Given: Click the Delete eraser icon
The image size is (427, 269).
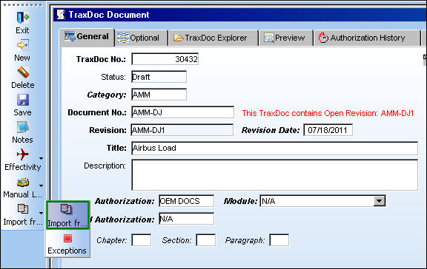Looking at the screenshot, I should pos(23,72).
